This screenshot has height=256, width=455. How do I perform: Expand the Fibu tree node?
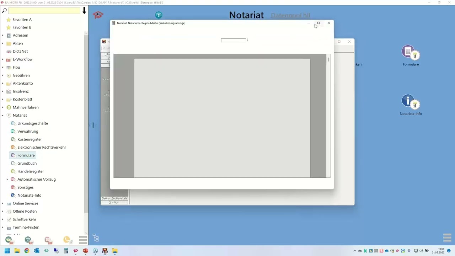click(2, 67)
